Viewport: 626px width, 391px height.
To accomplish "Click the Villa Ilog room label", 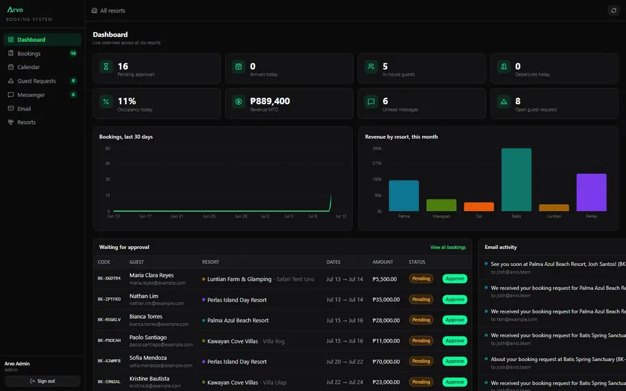I will pyautogui.click(x=273, y=341).
